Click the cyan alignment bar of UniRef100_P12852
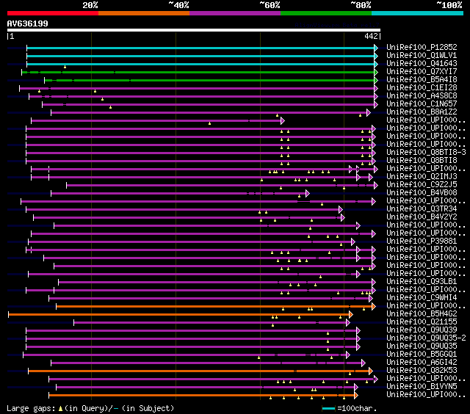Viewport: 470px width, 414px height. click(x=203, y=48)
